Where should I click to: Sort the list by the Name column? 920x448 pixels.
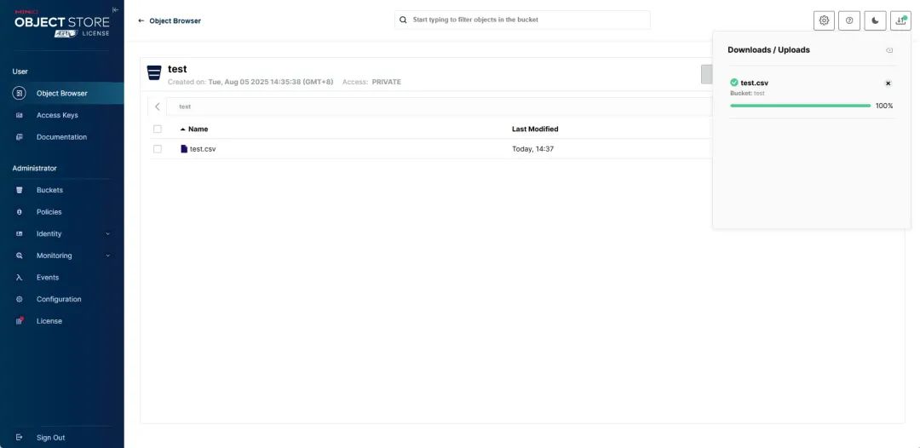click(x=198, y=129)
